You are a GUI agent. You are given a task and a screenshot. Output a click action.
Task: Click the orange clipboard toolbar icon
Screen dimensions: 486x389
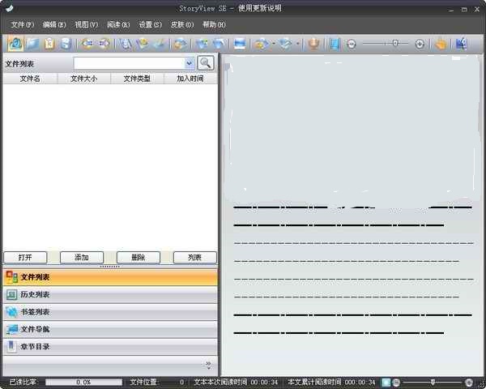tap(49, 44)
